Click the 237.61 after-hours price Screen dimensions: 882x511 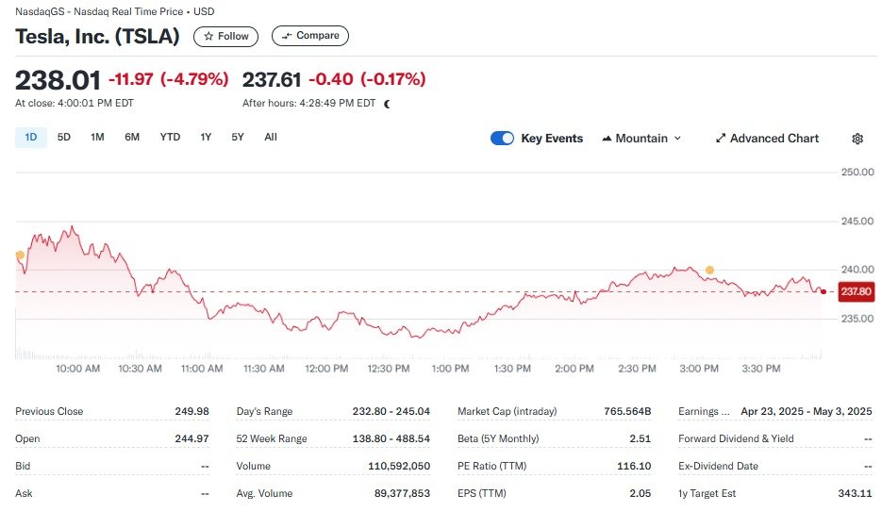[272, 80]
